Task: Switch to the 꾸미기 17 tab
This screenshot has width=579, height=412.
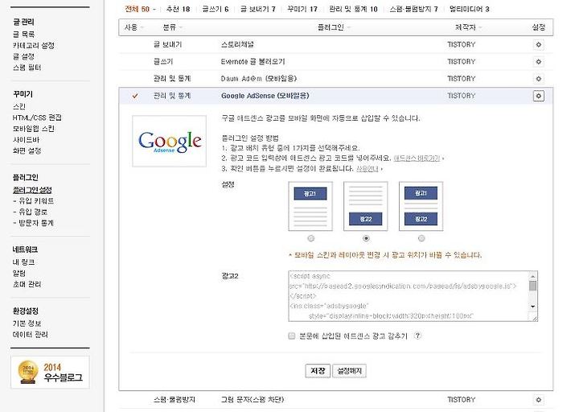Action: [x=302, y=9]
